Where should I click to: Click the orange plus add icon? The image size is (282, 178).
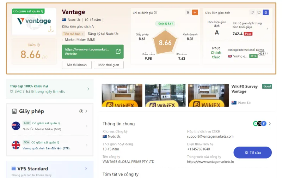(195, 12)
